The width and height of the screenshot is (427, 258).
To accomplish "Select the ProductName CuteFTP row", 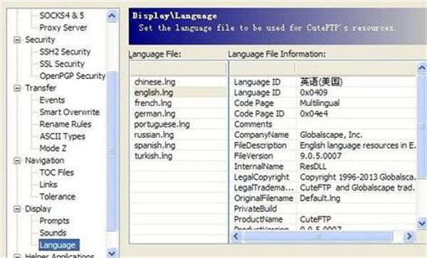I will coord(324,220).
